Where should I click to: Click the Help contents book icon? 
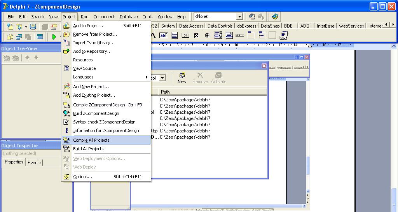[x=275, y=17]
